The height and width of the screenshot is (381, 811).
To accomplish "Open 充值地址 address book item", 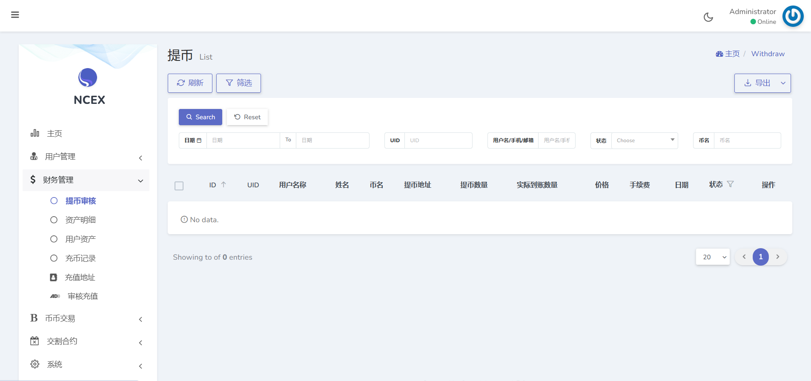I will [80, 278].
